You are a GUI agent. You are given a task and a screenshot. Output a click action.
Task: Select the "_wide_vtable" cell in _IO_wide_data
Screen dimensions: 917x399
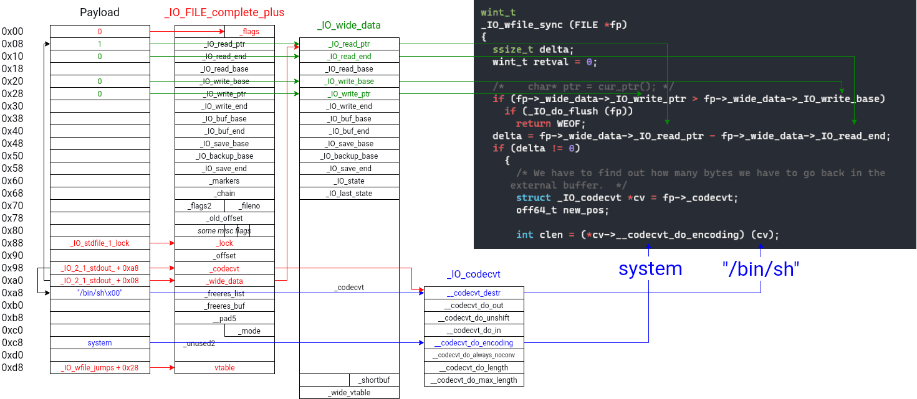pos(349,393)
